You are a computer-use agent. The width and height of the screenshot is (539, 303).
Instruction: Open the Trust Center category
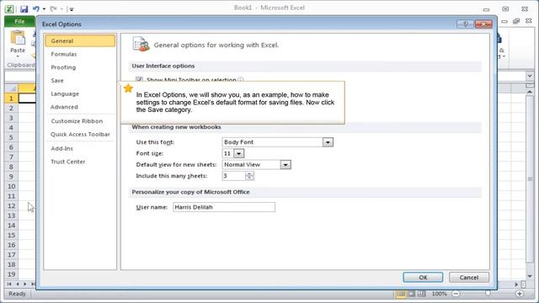(80, 162)
